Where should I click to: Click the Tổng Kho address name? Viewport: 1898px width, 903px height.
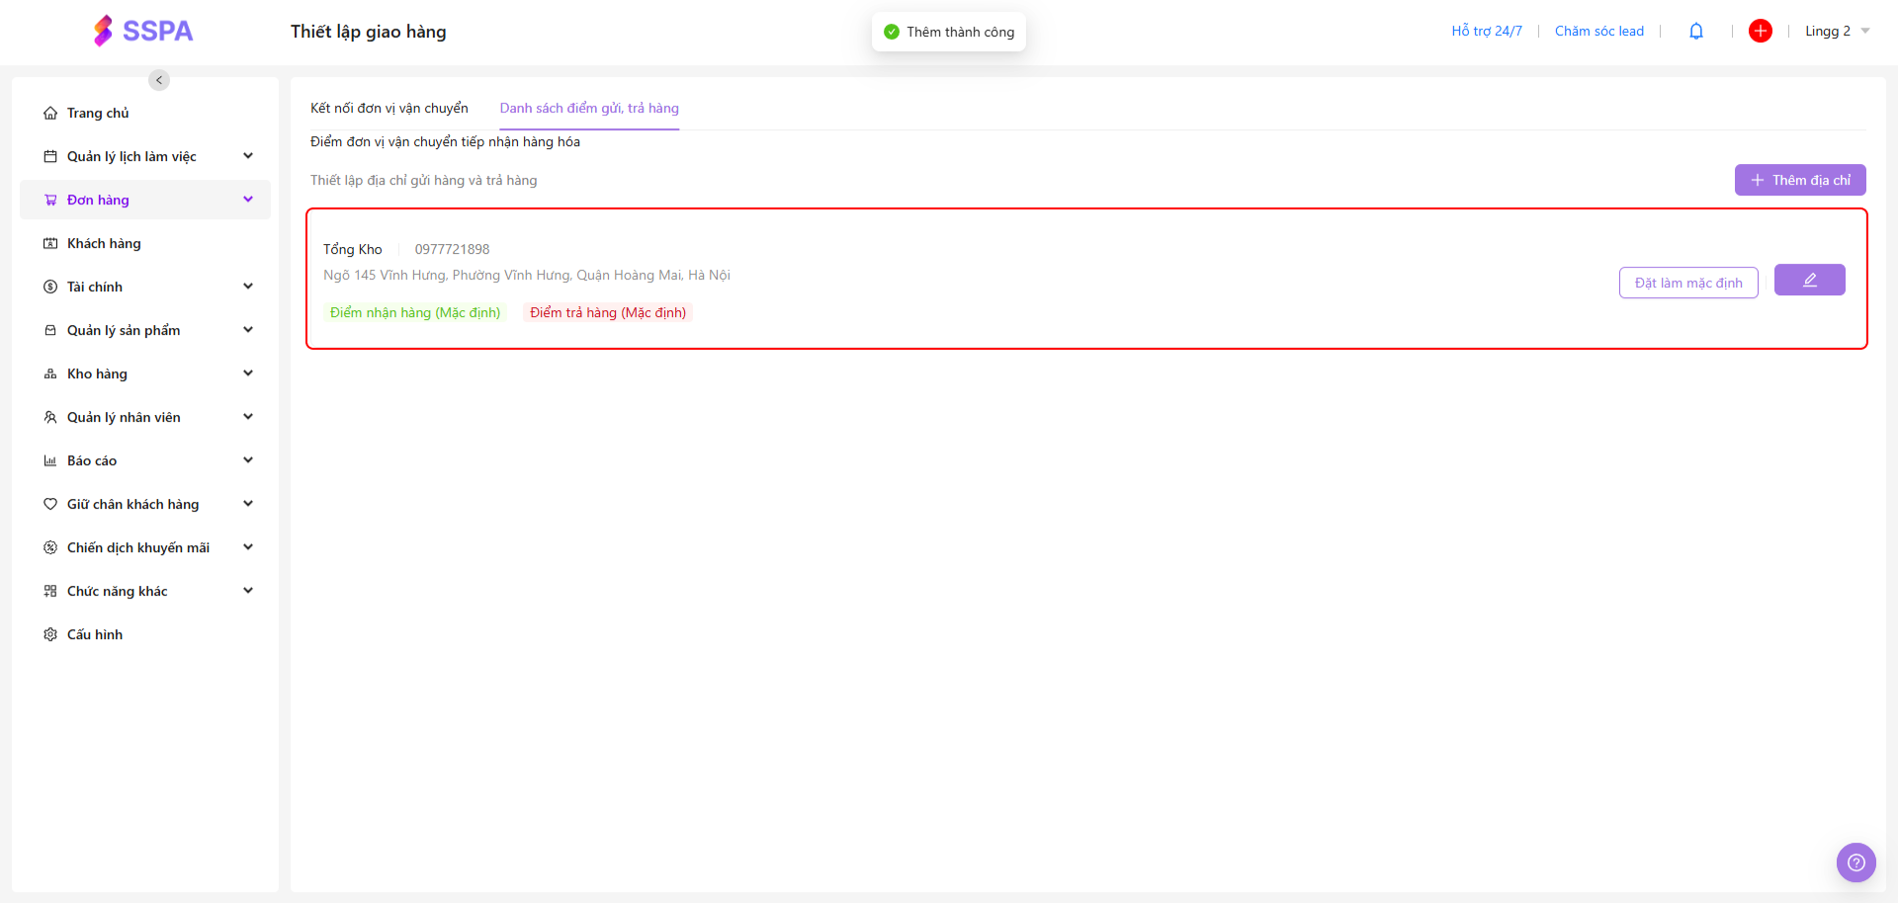point(353,250)
